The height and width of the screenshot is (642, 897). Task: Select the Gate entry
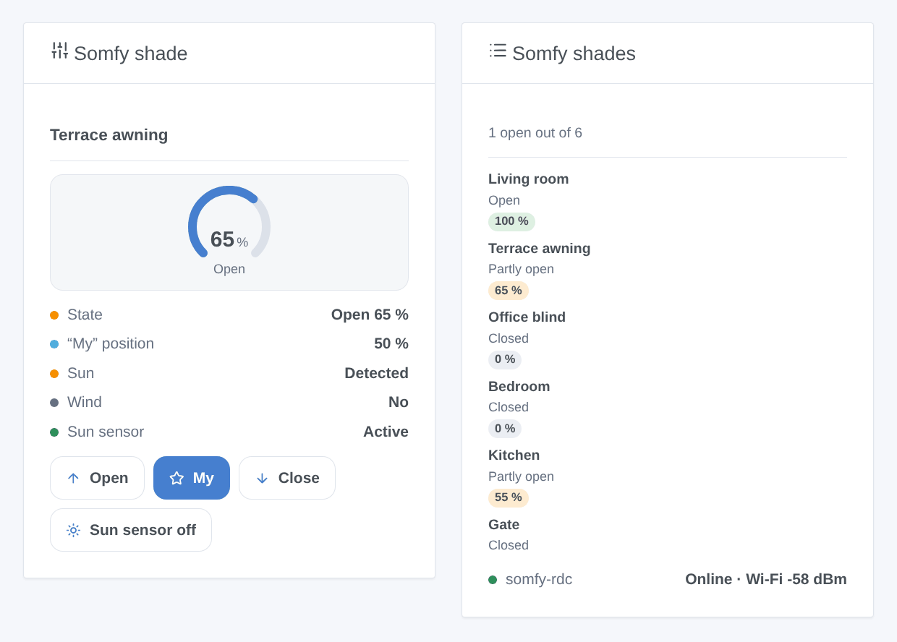(x=668, y=535)
